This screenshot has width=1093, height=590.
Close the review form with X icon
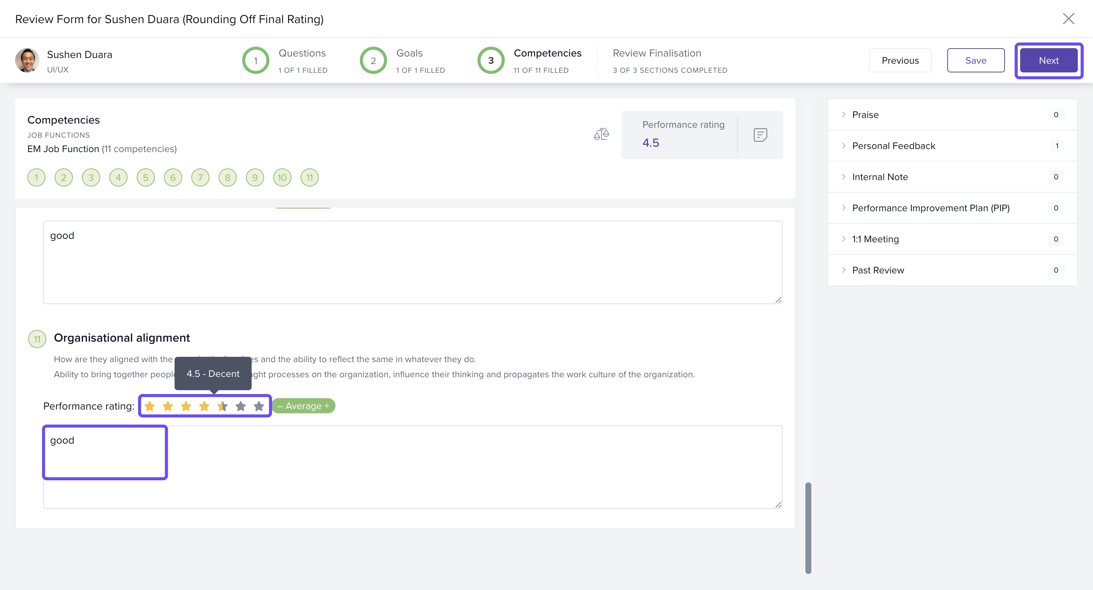click(1068, 19)
